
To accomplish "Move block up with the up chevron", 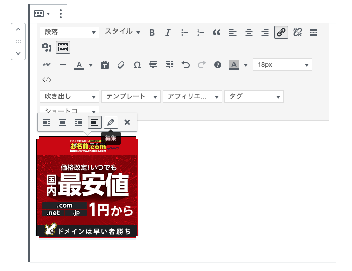I will pyautogui.click(x=18, y=29).
